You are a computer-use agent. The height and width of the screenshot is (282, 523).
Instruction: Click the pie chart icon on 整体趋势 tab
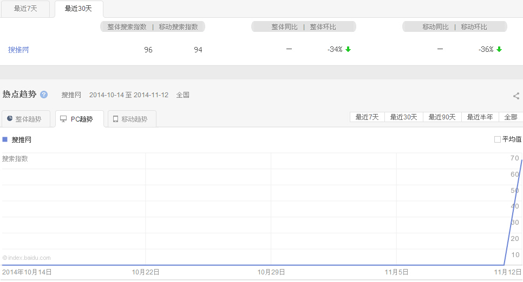pyautogui.click(x=10, y=119)
